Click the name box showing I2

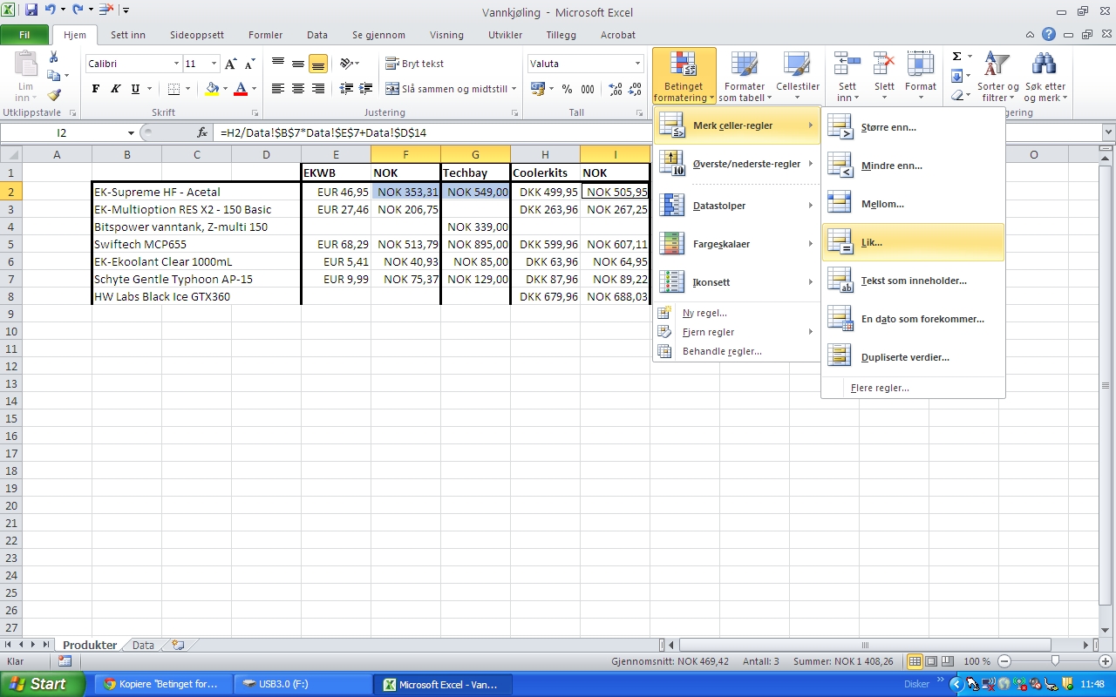(x=62, y=132)
